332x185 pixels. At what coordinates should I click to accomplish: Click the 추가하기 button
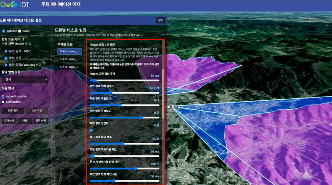(x=9, y=121)
